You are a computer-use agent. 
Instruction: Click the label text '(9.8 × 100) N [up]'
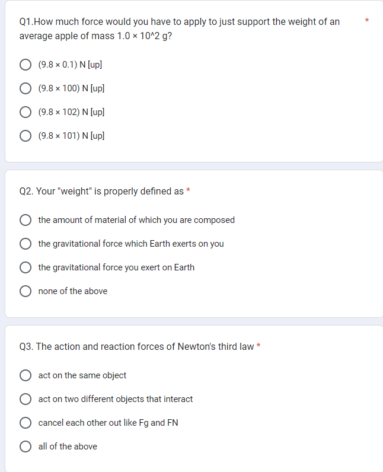tap(71, 88)
